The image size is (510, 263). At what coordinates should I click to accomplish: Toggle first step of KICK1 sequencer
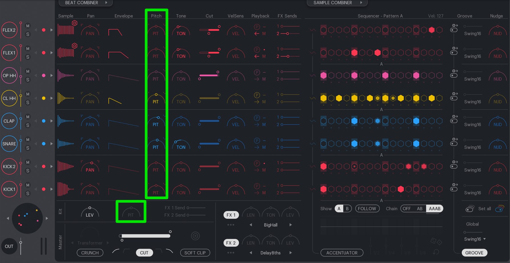click(x=323, y=189)
